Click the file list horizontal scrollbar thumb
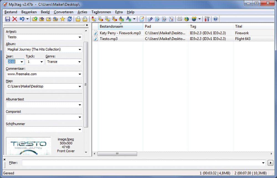This screenshot has height=178, width=277. (117, 154)
